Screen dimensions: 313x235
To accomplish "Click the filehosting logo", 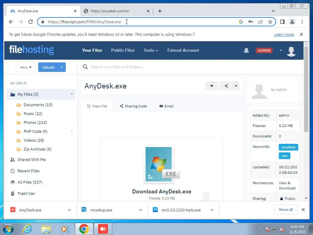I will pos(31,50).
